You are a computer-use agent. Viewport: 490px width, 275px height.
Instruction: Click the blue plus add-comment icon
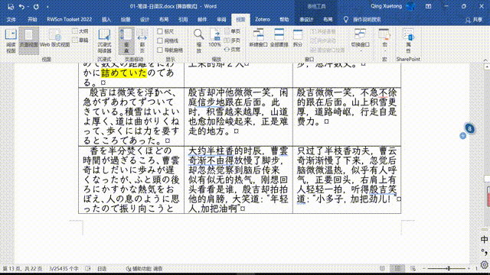pos(462,136)
